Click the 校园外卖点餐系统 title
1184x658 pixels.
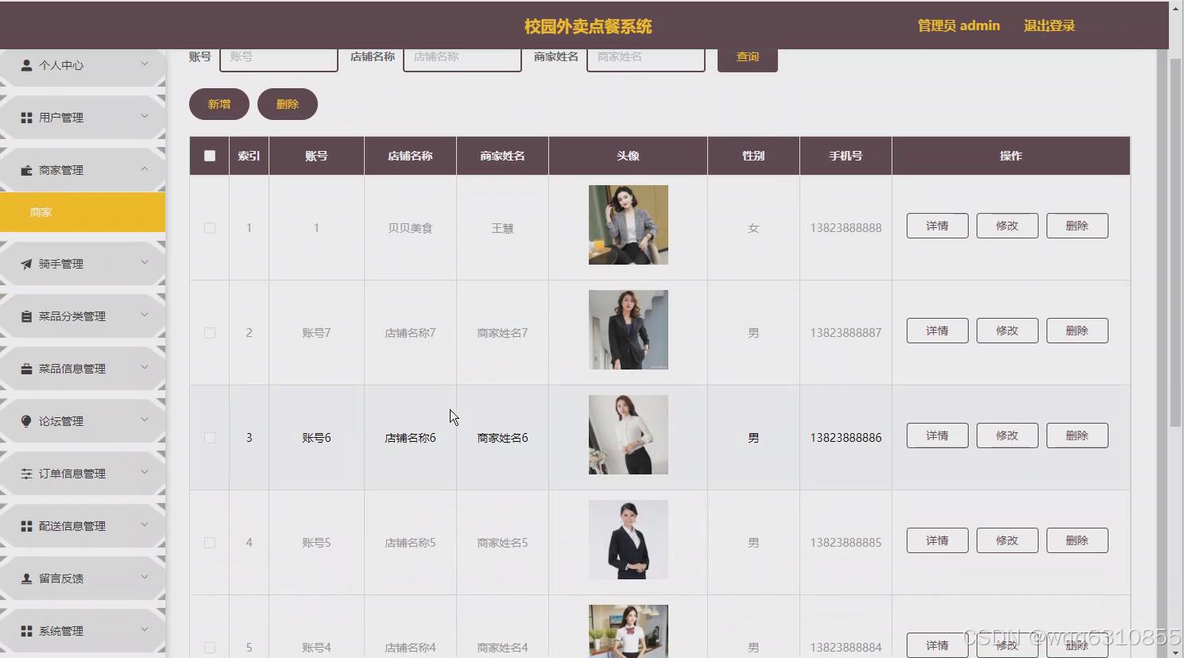pyautogui.click(x=588, y=26)
